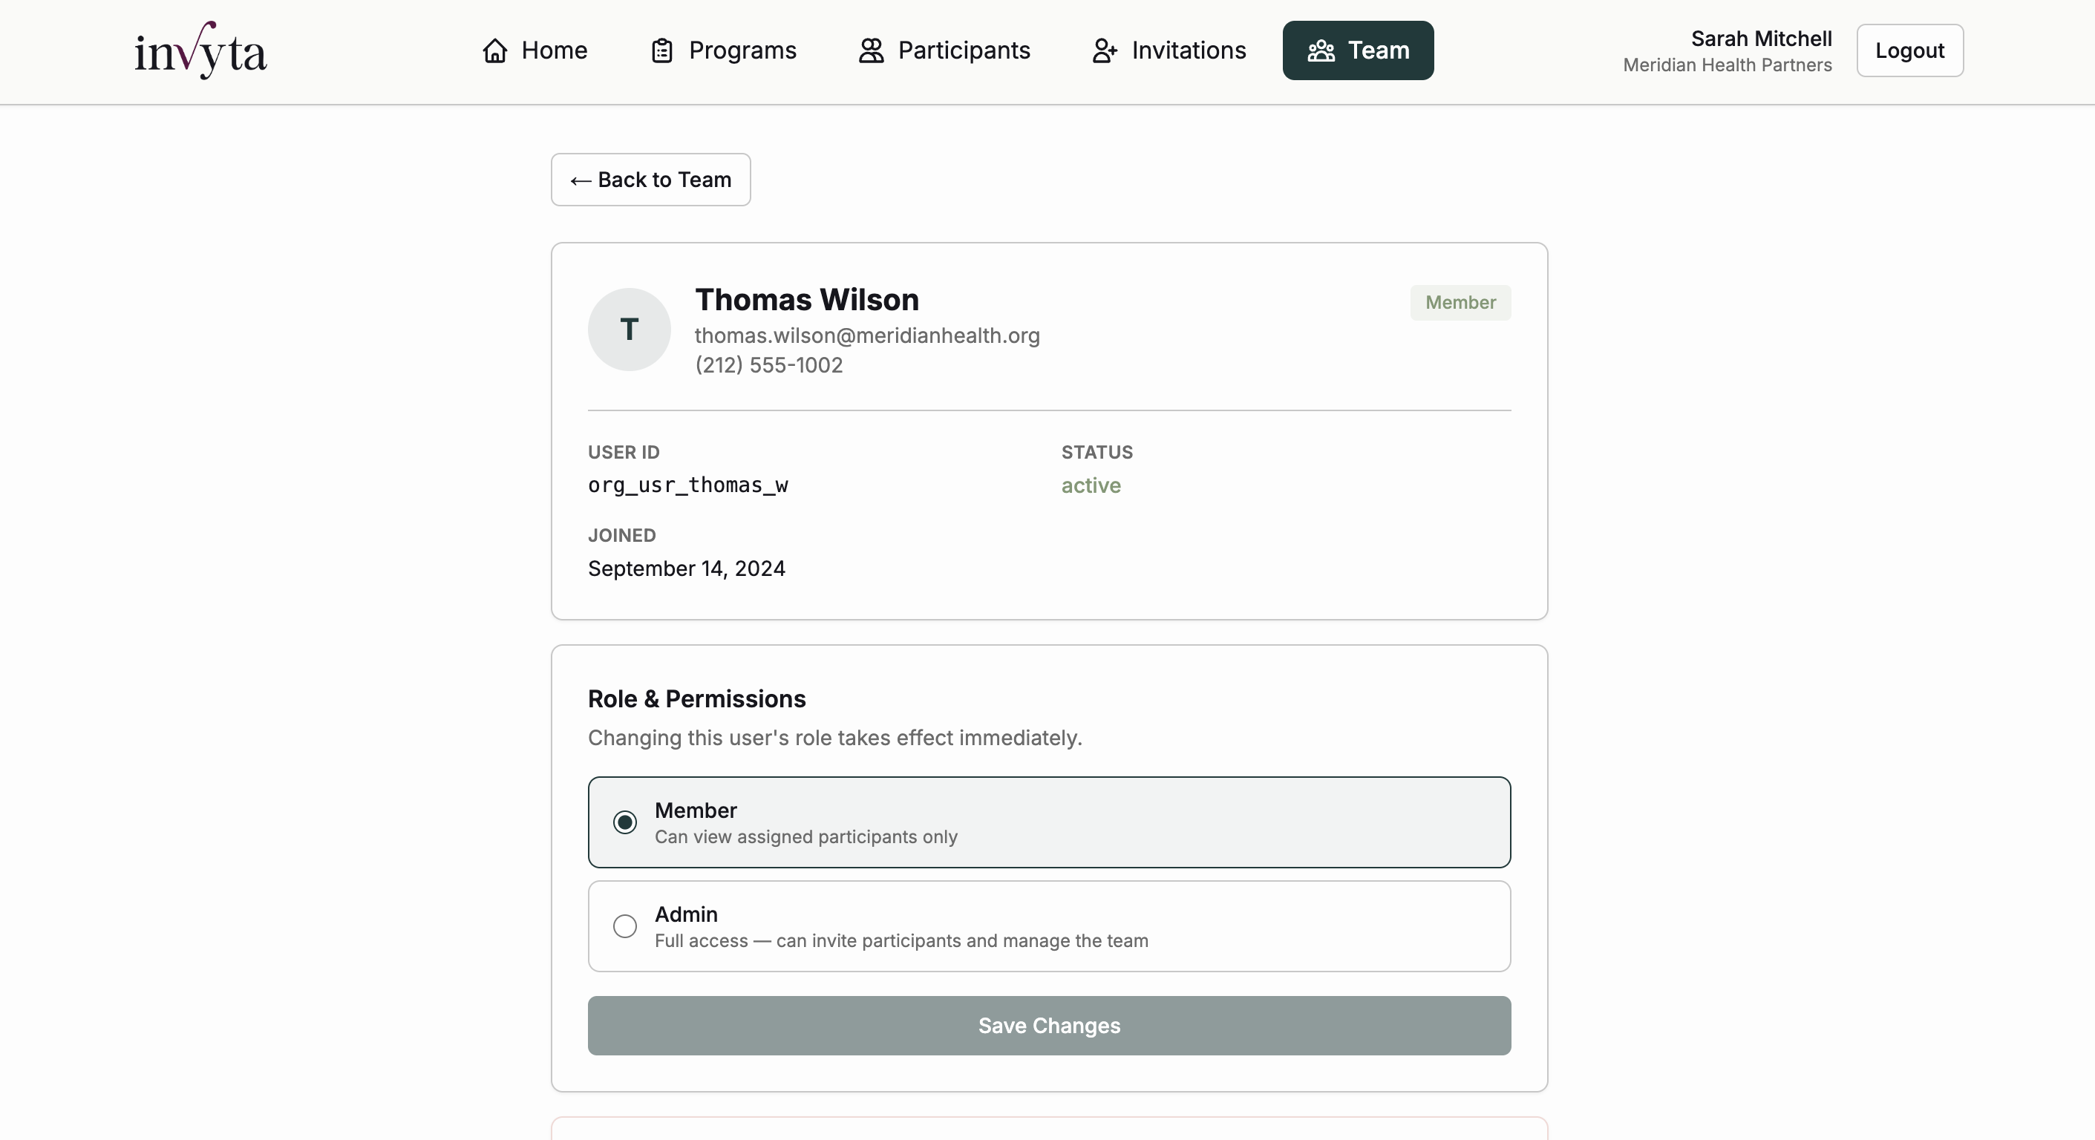Click 'Changing this user's role' notice
The height and width of the screenshot is (1140, 2095).
click(x=835, y=738)
